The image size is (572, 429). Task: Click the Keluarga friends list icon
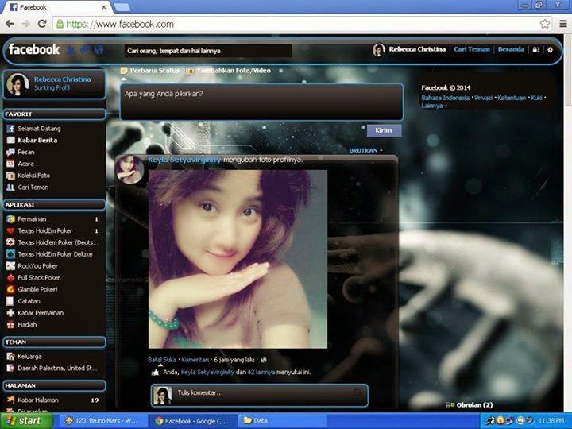10,357
